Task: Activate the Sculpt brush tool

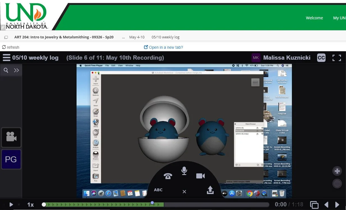Action: point(96,112)
